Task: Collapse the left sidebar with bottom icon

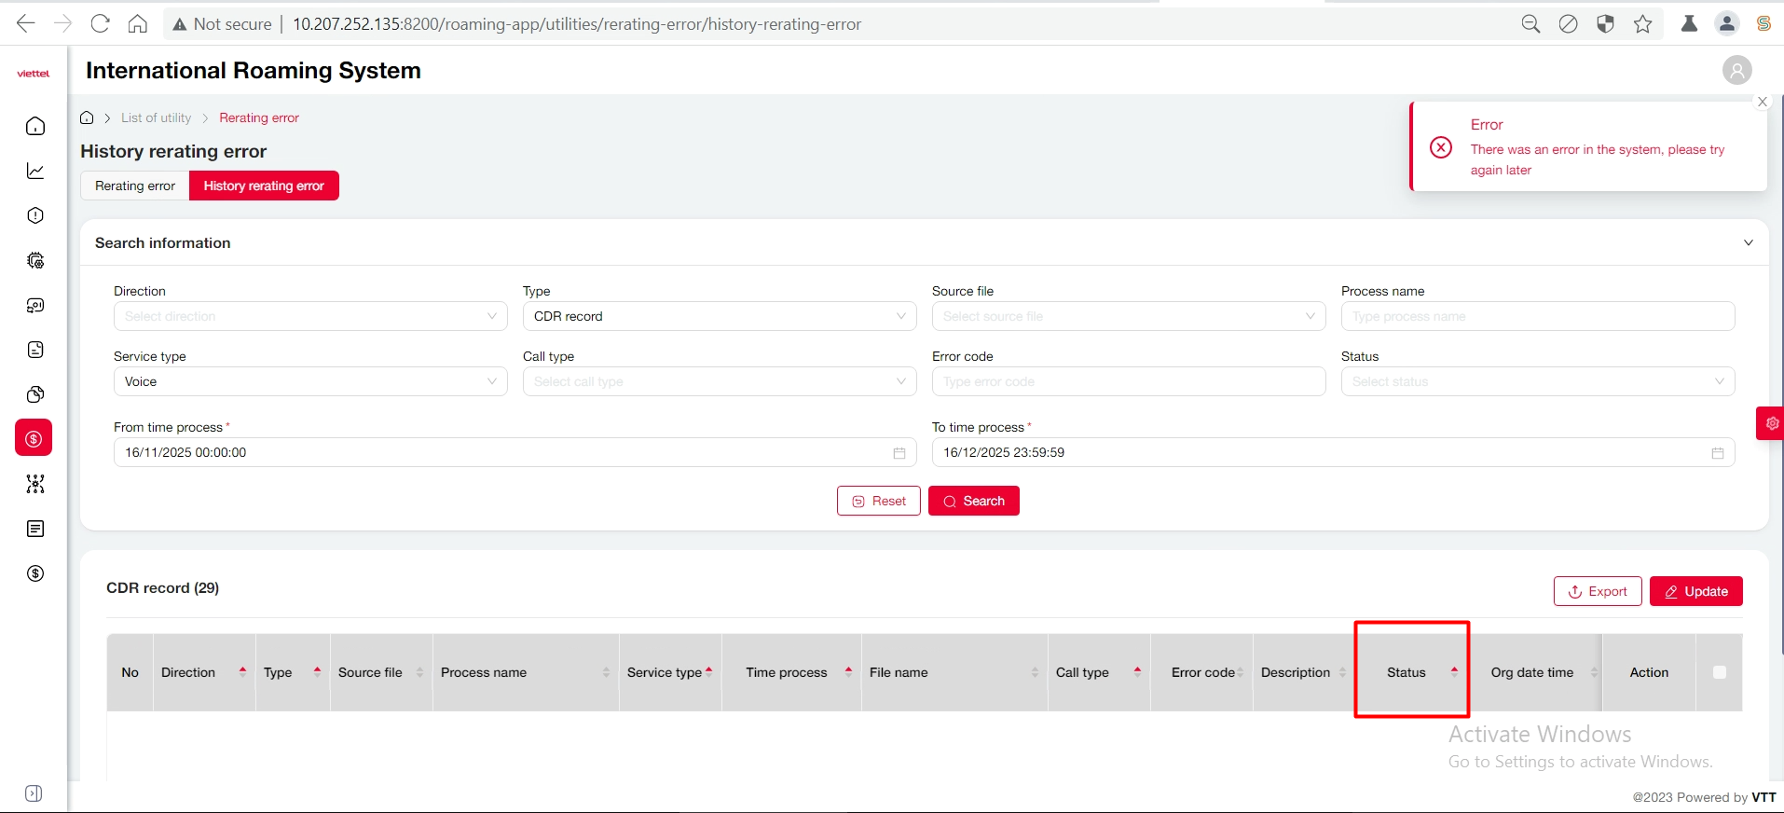Action: pos(34,793)
